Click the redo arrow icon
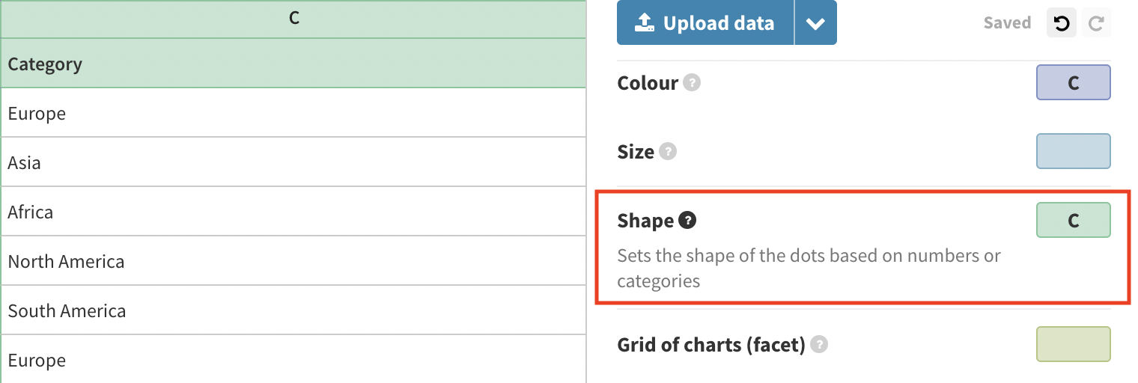 [1096, 23]
